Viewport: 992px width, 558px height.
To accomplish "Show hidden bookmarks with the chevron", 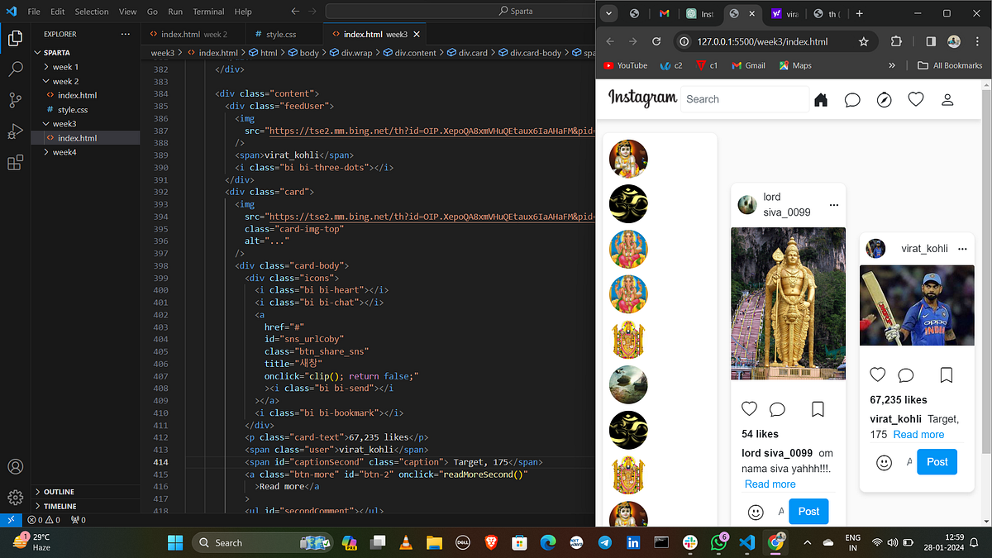I will click(x=891, y=65).
